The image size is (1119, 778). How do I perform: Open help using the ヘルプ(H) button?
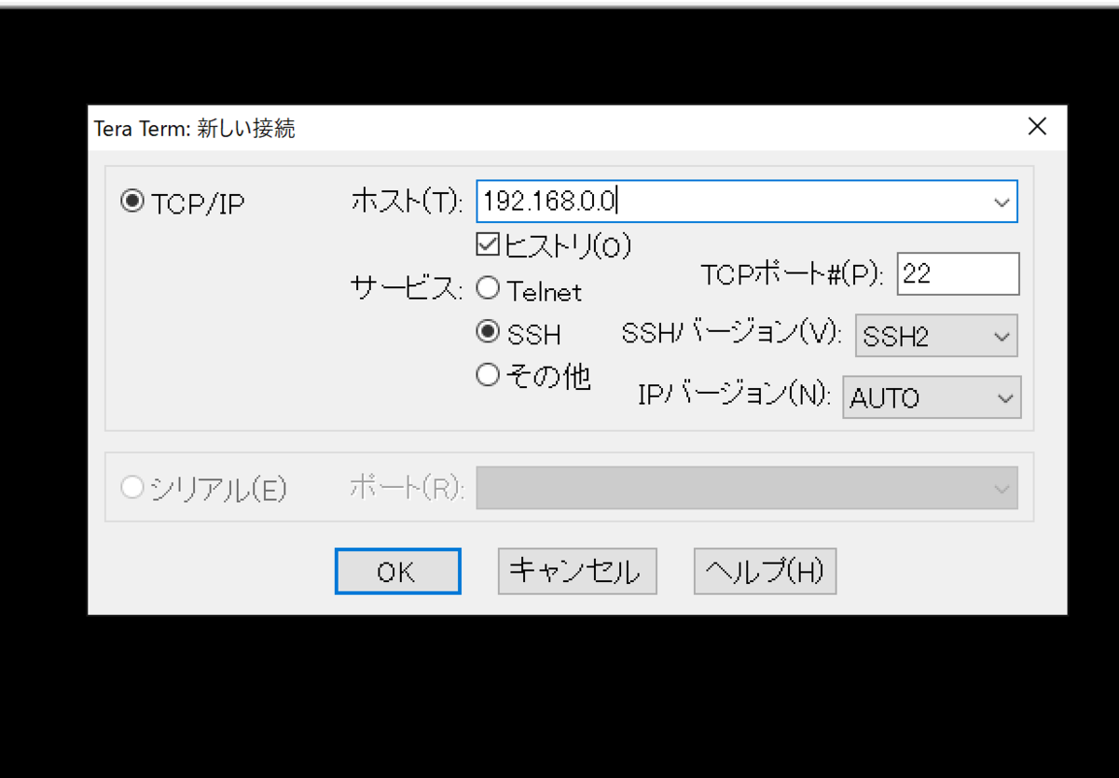click(x=765, y=570)
